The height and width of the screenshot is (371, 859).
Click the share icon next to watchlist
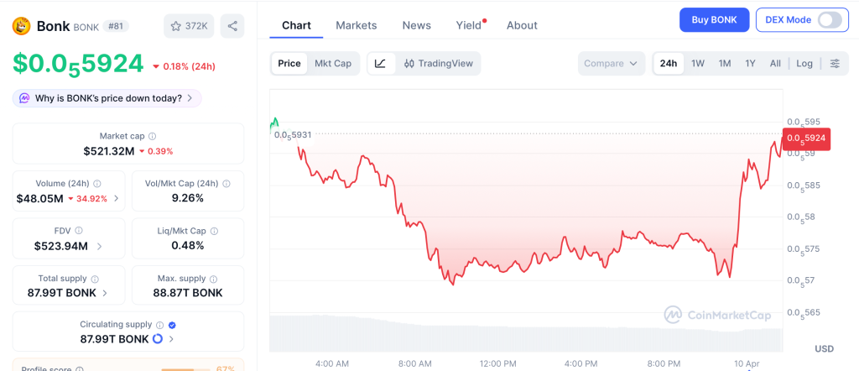tap(232, 26)
